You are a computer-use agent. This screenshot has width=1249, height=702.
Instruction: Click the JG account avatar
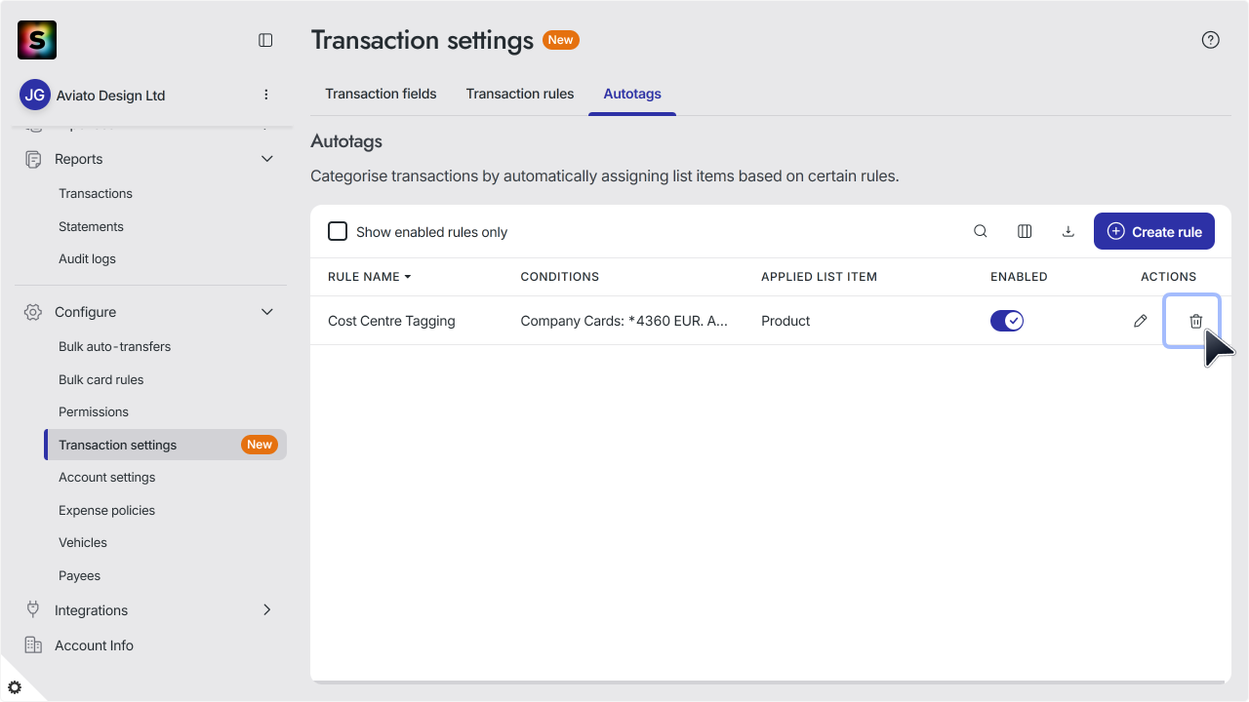[35, 95]
